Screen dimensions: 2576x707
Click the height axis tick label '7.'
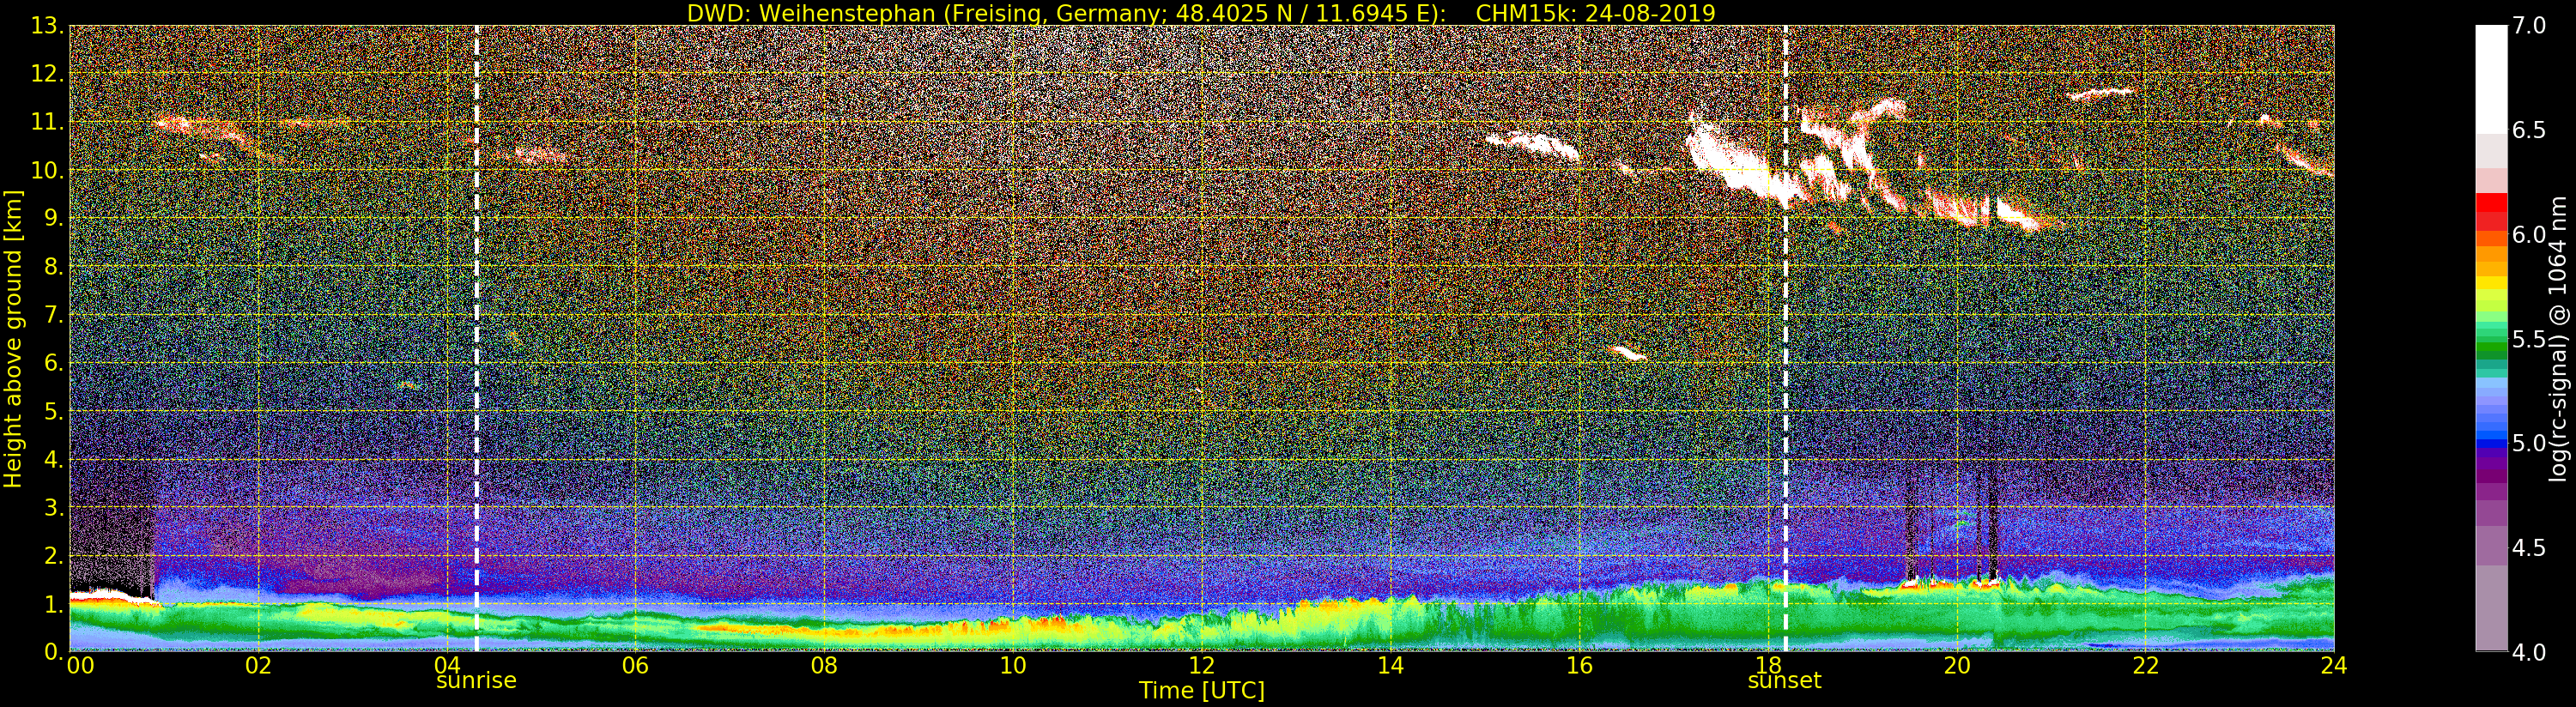tap(52, 315)
